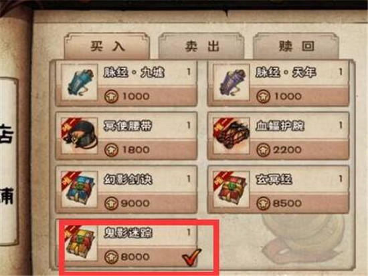The height and width of the screenshot is (276, 368).
Task: Switch to the 卖出 tab
Action: [201, 46]
